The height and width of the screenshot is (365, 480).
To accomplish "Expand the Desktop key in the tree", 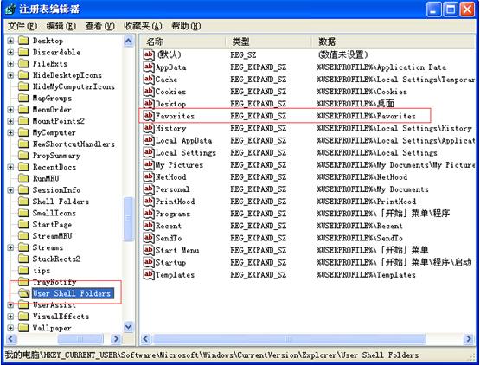I will pos(10,41).
